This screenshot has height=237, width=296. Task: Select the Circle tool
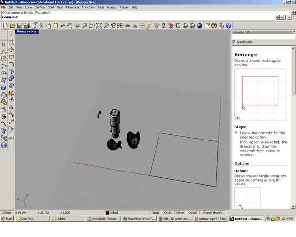point(4,59)
